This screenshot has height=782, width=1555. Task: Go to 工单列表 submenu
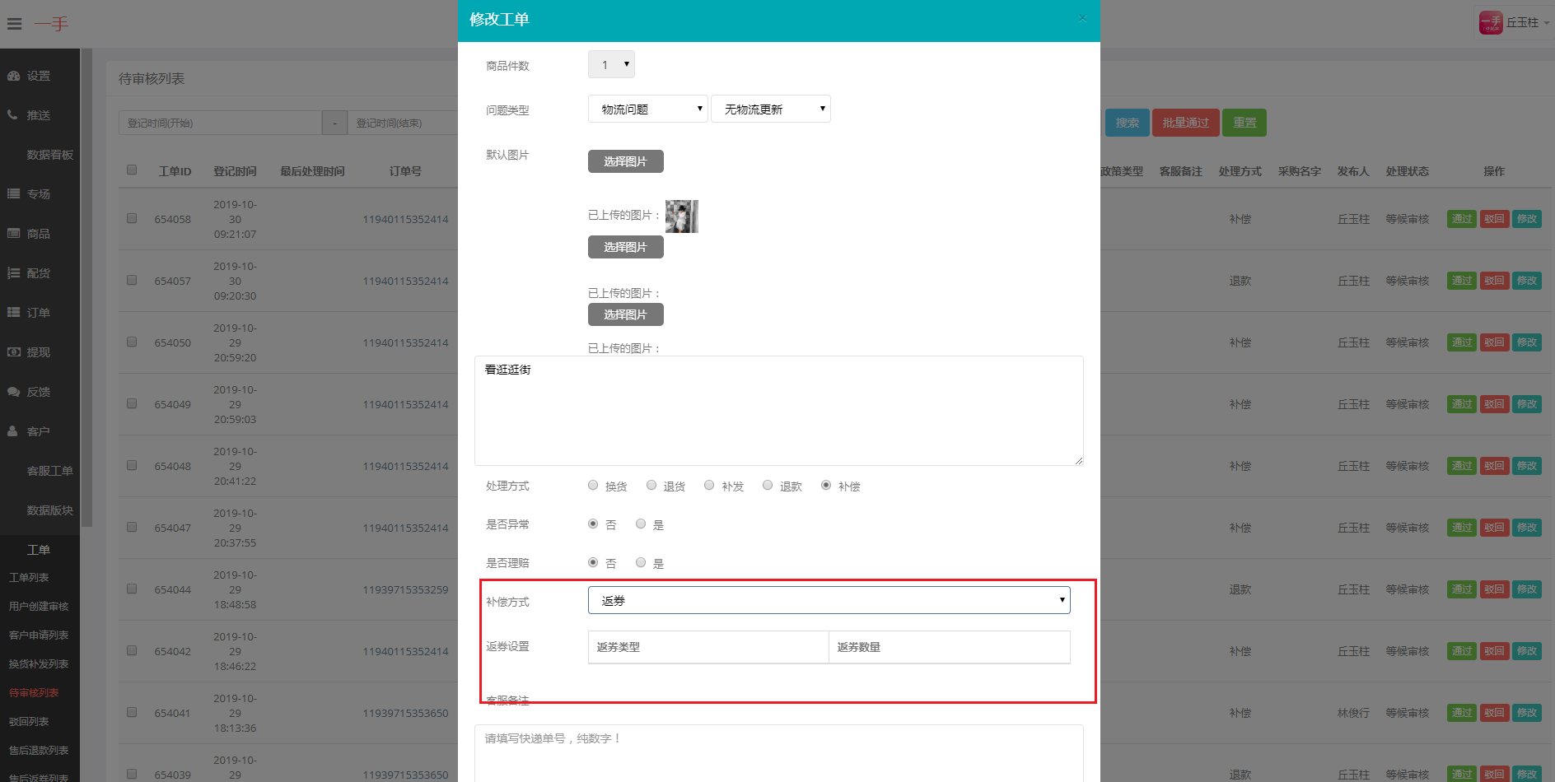pyautogui.click(x=29, y=578)
